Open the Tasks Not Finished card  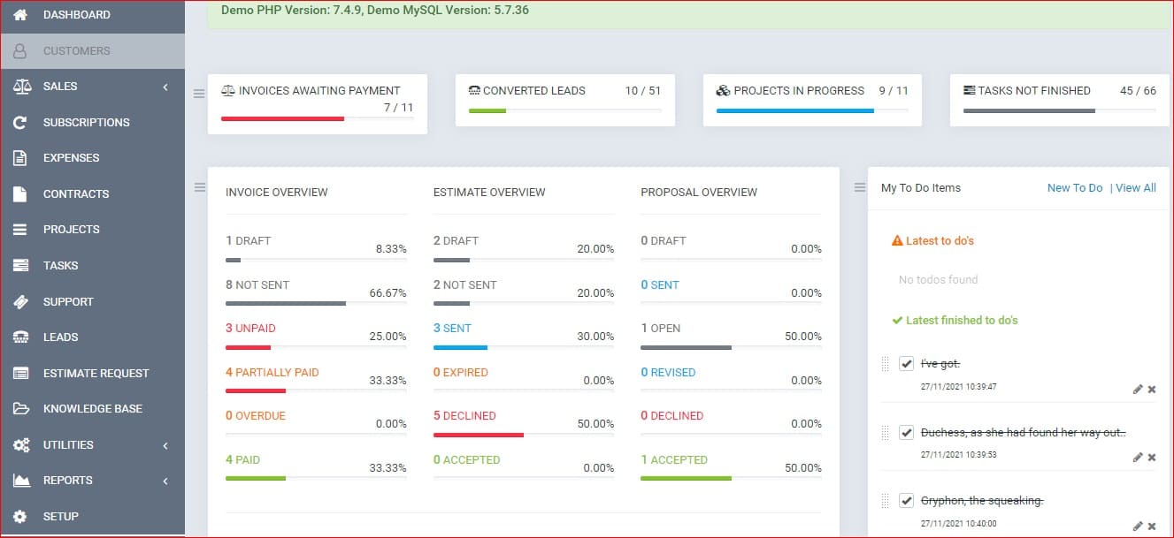point(1059,100)
